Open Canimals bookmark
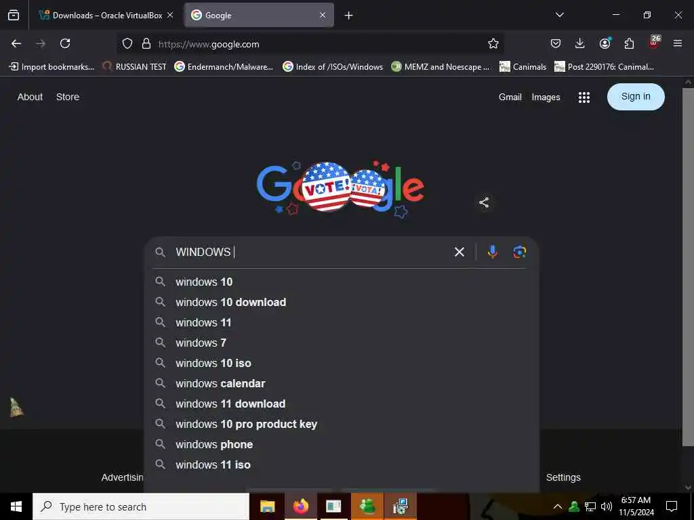The height and width of the screenshot is (520, 694). pyautogui.click(x=523, y=67)
